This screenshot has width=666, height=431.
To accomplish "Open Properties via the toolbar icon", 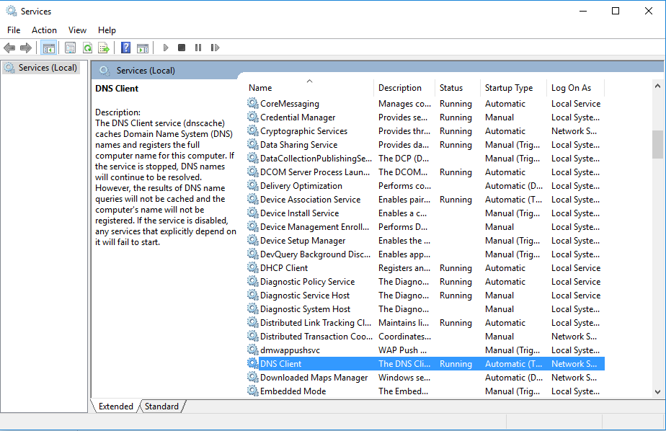I will 70,48.
